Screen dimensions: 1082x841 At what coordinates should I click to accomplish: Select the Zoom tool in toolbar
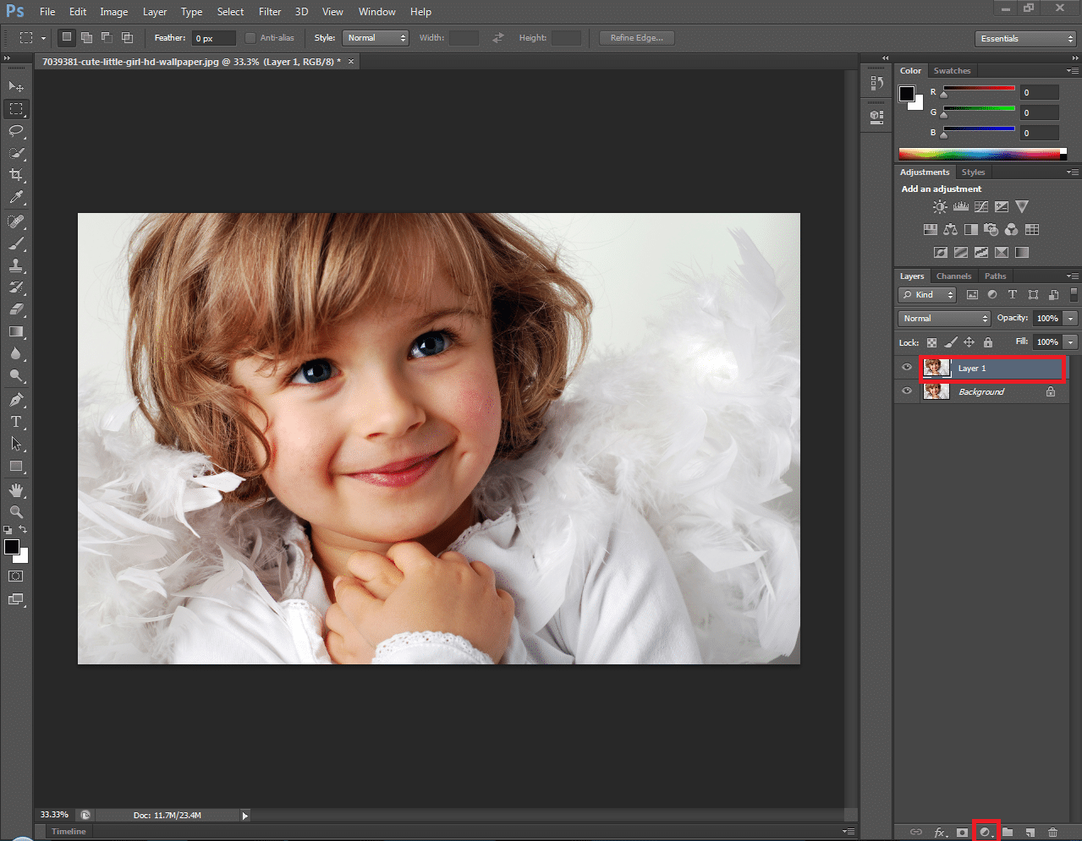click(16, 512)
